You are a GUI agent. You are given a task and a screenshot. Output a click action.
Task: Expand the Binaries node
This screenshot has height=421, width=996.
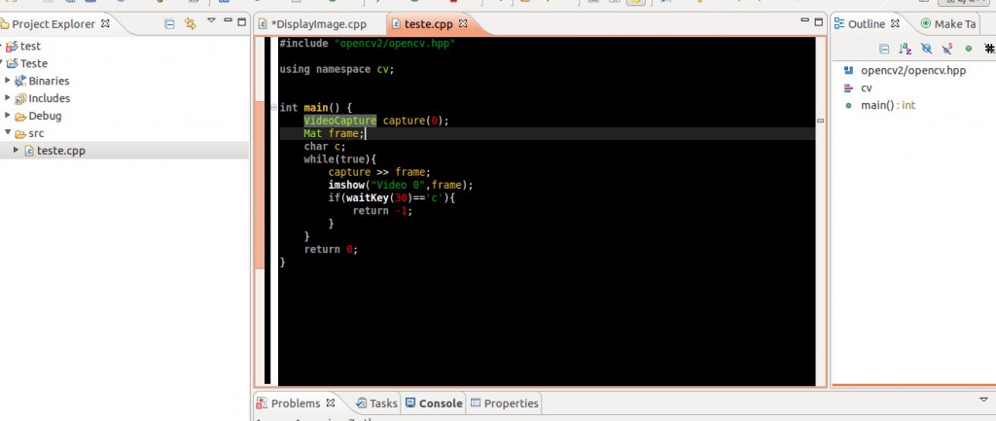[x=8, y=81]
